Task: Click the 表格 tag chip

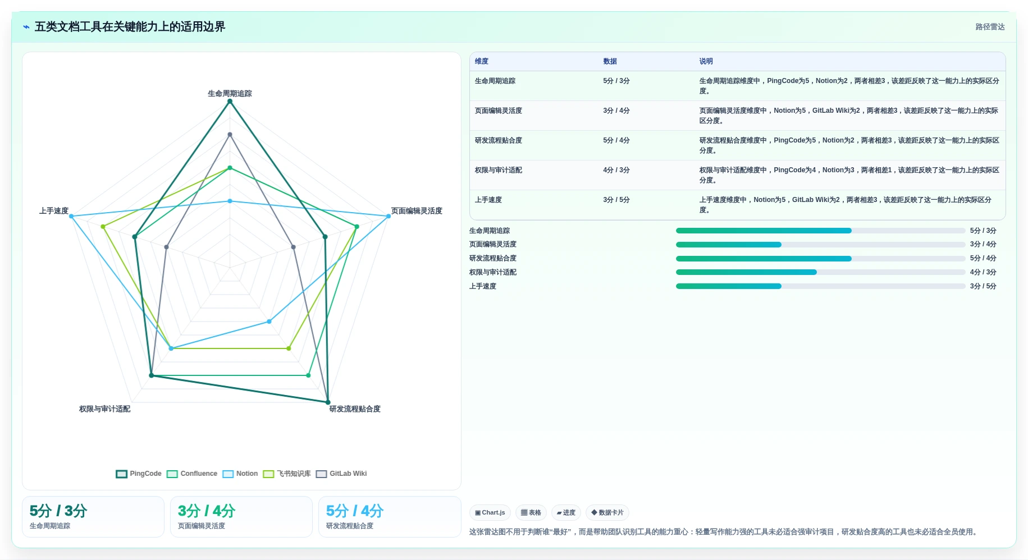Action: [531, 512]
